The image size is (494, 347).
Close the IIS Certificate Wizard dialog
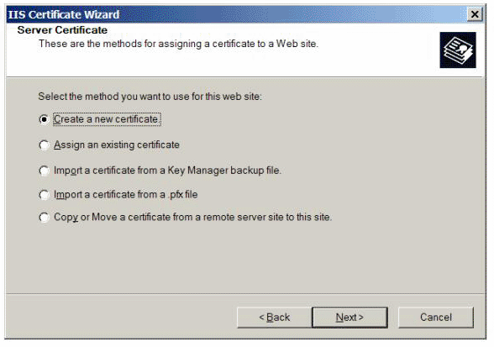475,14
